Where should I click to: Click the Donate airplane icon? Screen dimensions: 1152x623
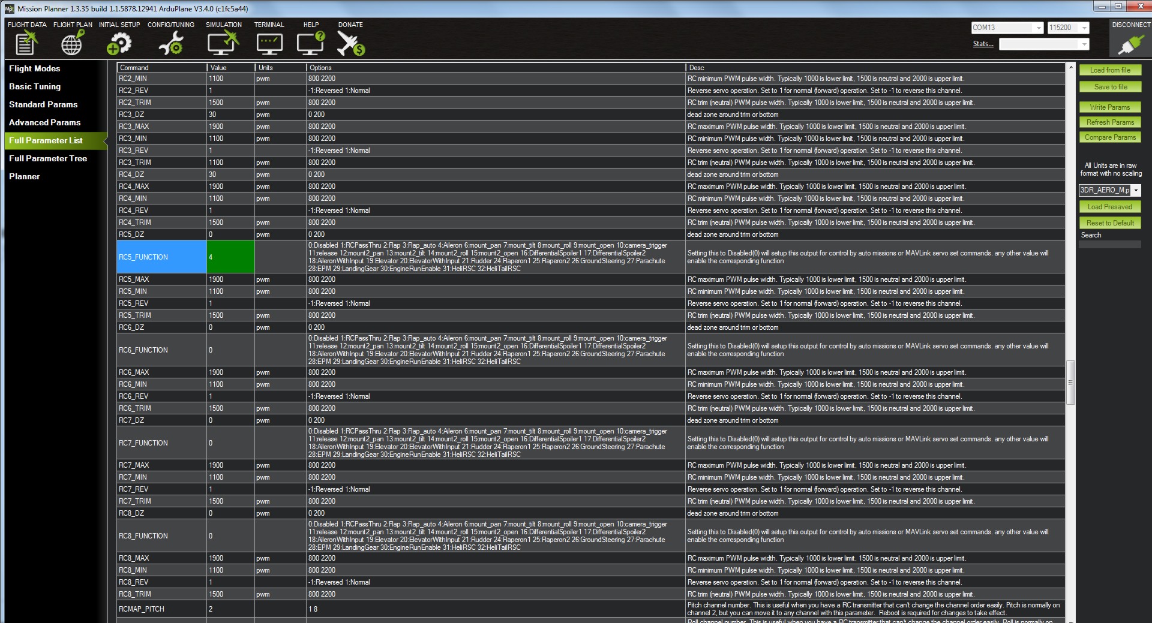(350, 43)
